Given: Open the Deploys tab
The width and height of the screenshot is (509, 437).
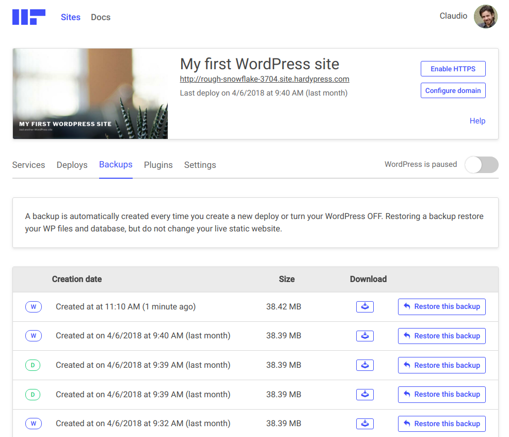Looking at the screenshot, I should 72,165.
